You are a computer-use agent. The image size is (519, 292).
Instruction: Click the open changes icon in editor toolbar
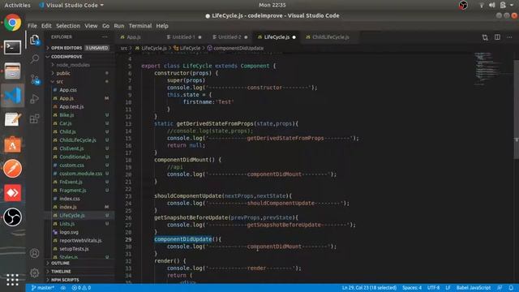pyautogui.click(x=485, y=37)
